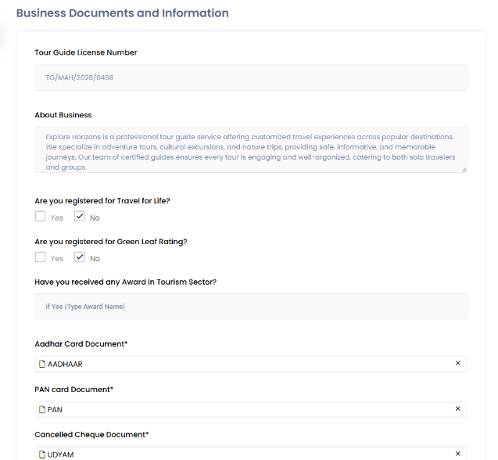Toggle No for Green Leaf Rating
The width and height of the screenshot is (498, 460).
(x=80, y=257)
